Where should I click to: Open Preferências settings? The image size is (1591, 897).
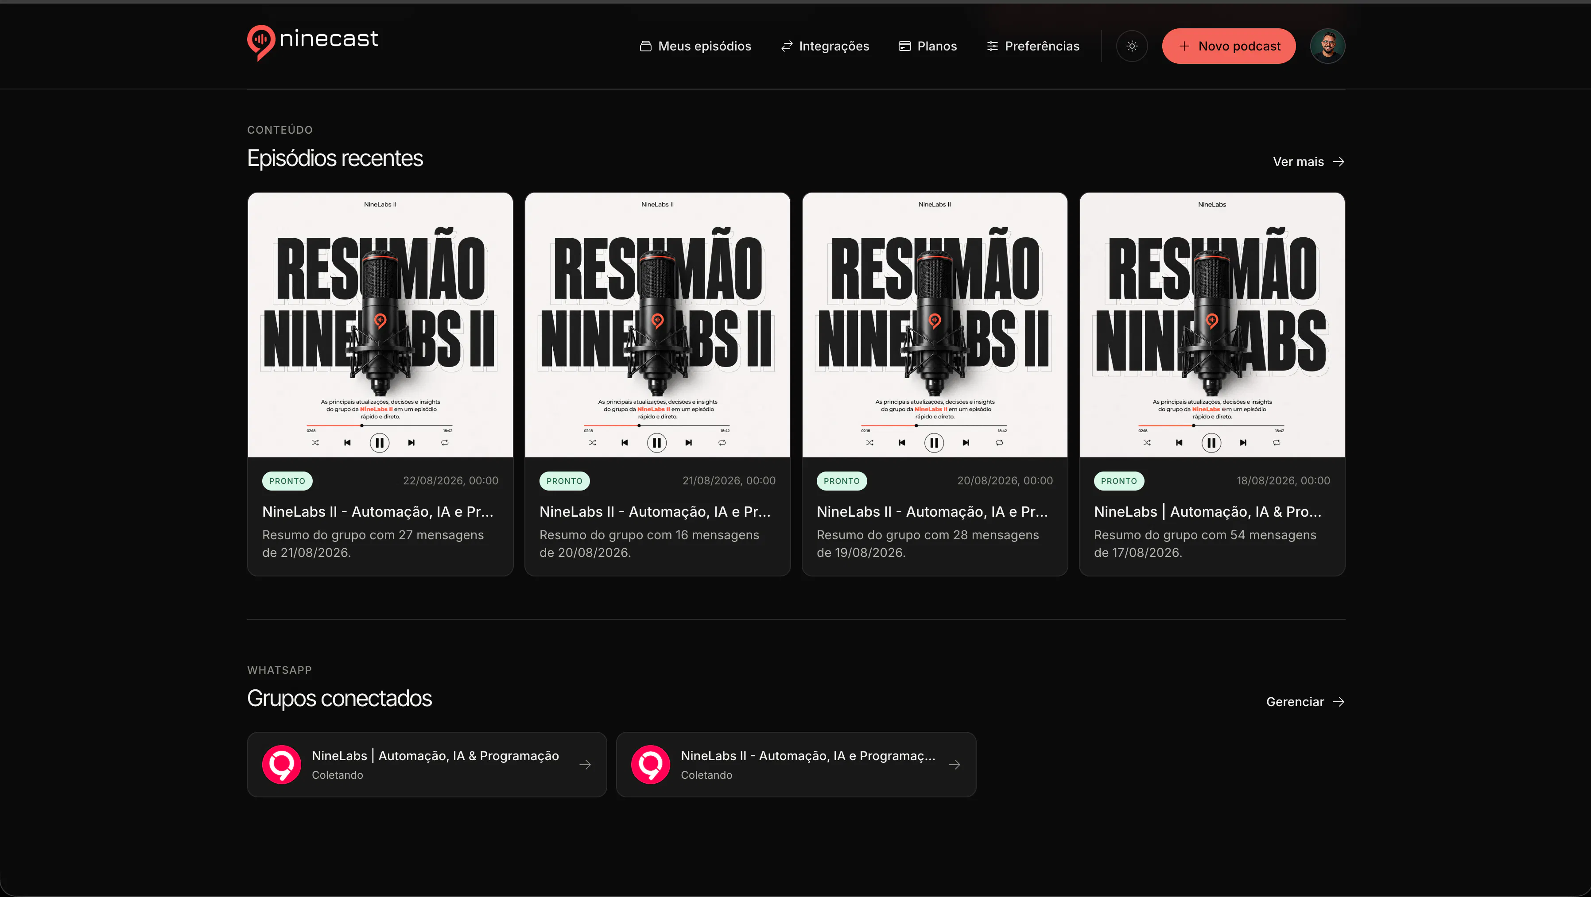1032,46
